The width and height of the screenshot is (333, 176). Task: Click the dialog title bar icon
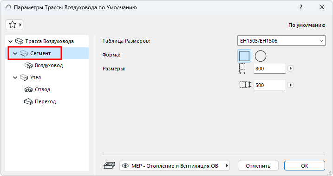pyautogui.click(x=8, y=7)
